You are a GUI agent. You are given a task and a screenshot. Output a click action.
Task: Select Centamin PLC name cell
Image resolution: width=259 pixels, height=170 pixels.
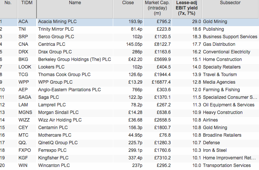pyautogui.click(x=53, y=128)
